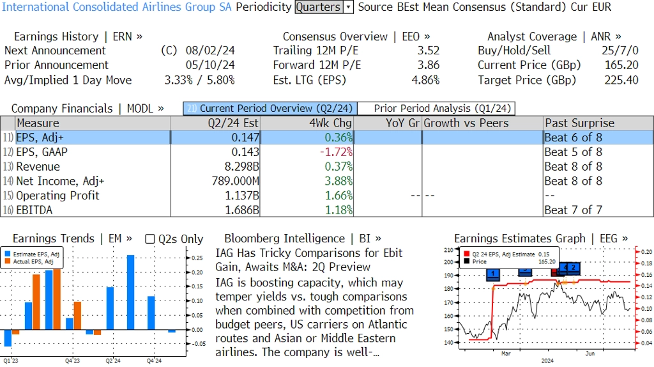This screenshot has height=367, width=654.
Task: Click the Q2/24 Est column header
Action: pyautogui.click(x=215, y=123)
